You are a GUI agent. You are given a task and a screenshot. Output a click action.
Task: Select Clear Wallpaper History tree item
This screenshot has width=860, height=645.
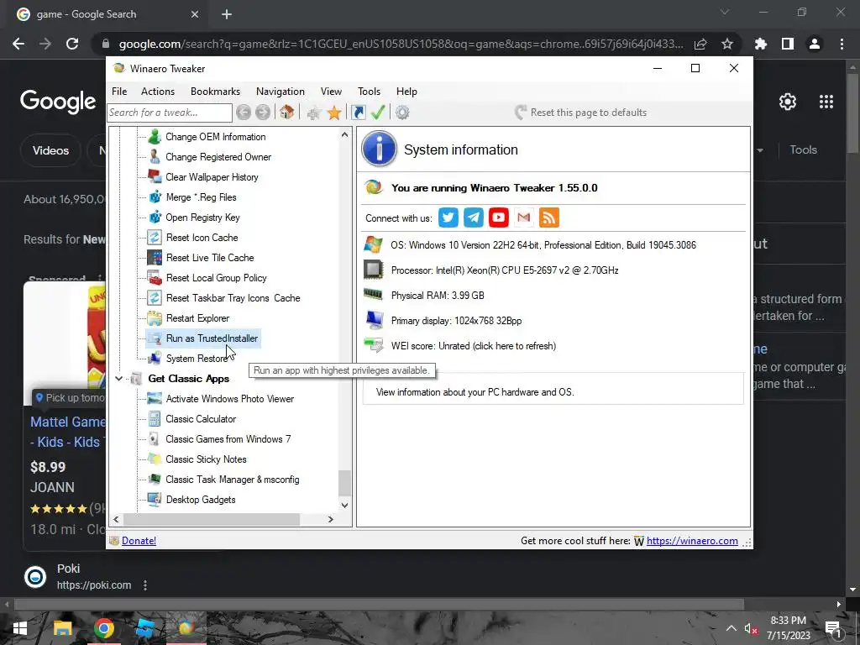pos(212,177)
